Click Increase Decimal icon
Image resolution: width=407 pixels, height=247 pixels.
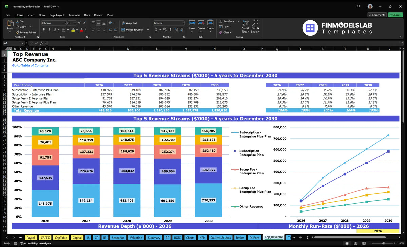tap(176, 30)
